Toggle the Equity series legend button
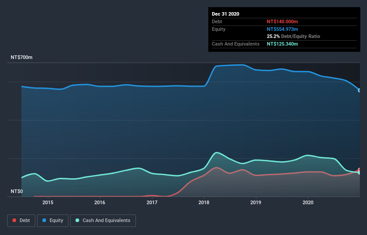This screenshot has width=367, height=235. pyautogui.click(x=53, y=221)
